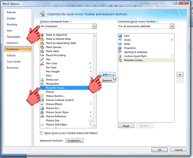
Task: Click the Reset button
Action: [x=126, y=126]
